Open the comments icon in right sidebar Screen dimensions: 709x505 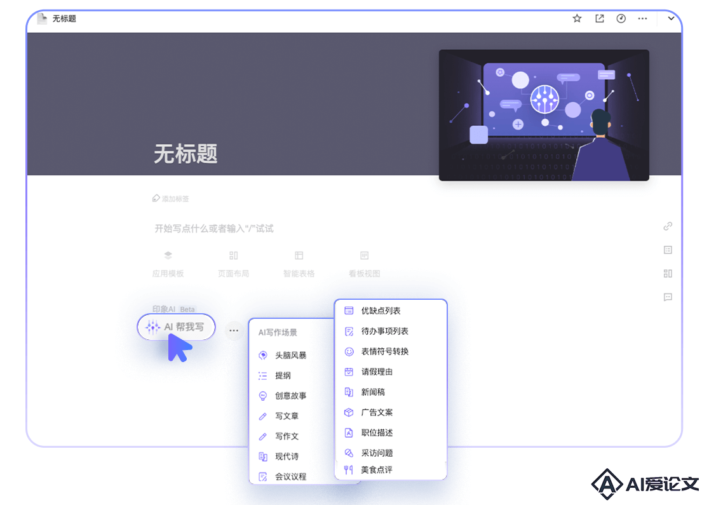click(x=668, y=297)
